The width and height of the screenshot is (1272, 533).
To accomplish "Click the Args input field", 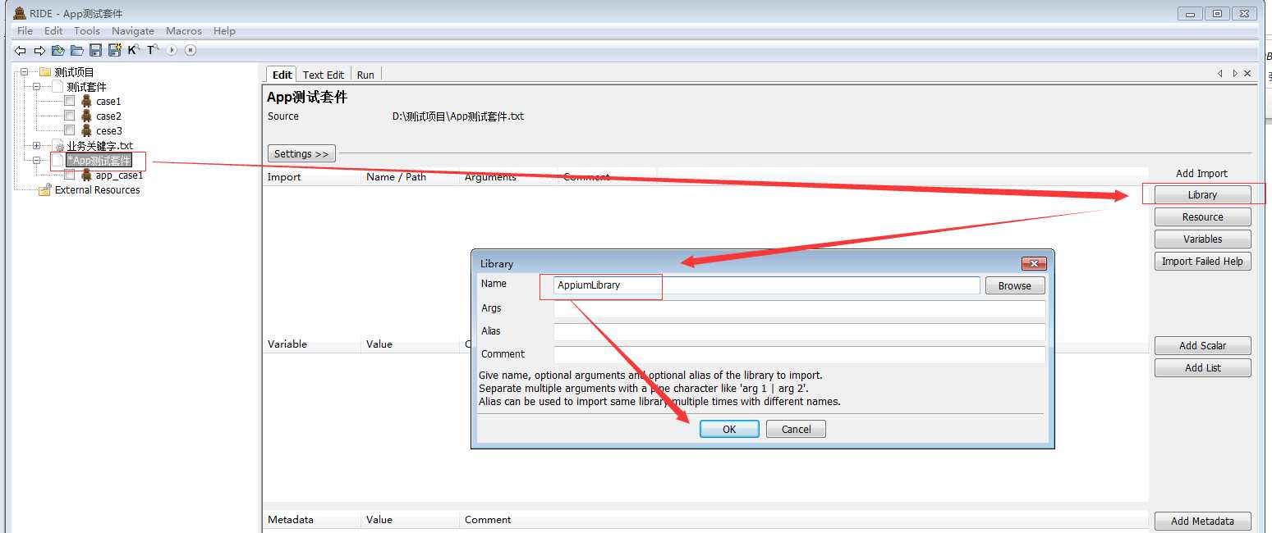I will (800, 309).
